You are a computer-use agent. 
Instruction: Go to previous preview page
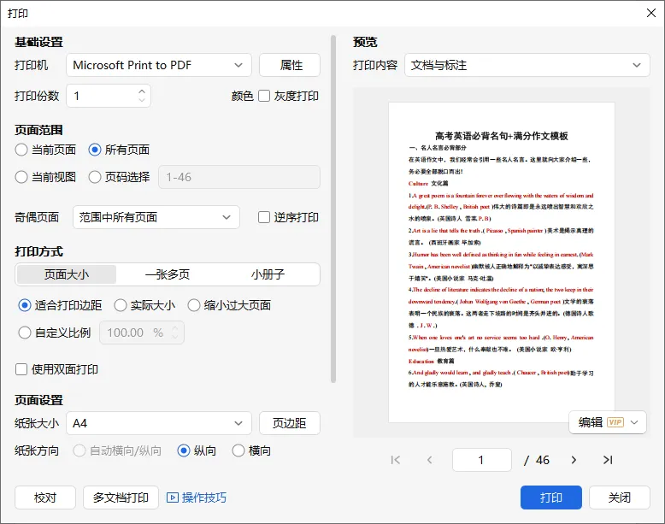(430, 460)
